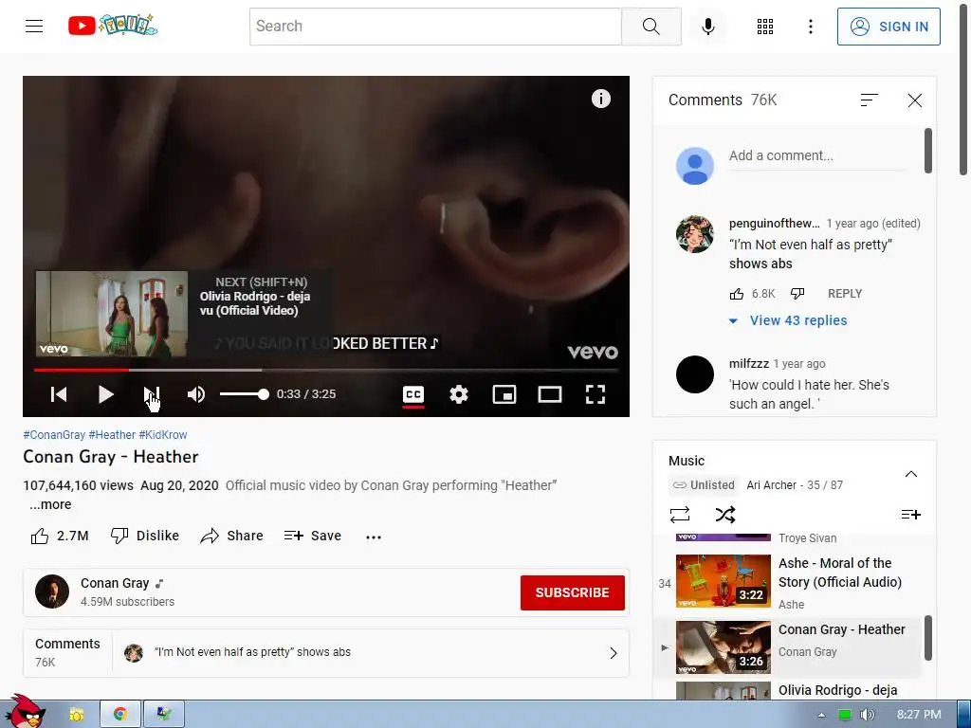This screenshot has width=971, height=728.
Task: Open more actions ellipsis below video
Action: (374, 537)
